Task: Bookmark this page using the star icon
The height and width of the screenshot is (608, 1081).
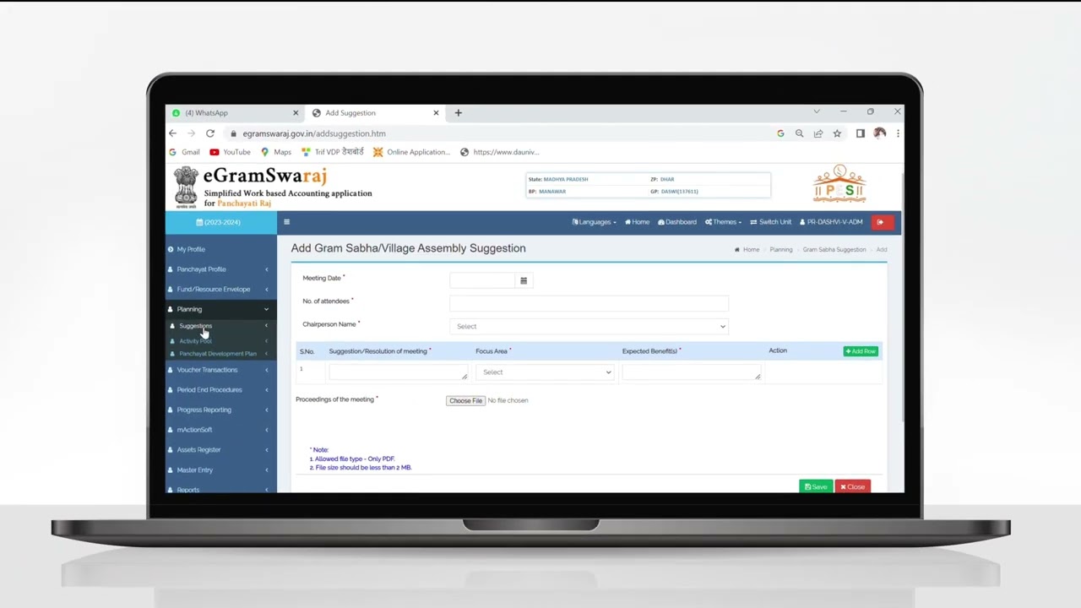Action: point(837,133)
